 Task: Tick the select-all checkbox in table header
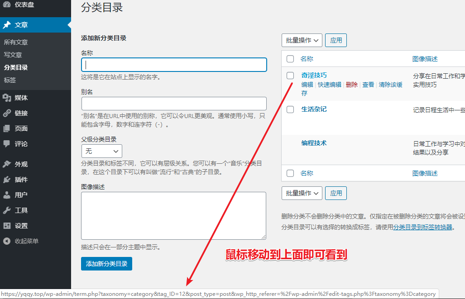pyautogui.click(x=290, y=59)
